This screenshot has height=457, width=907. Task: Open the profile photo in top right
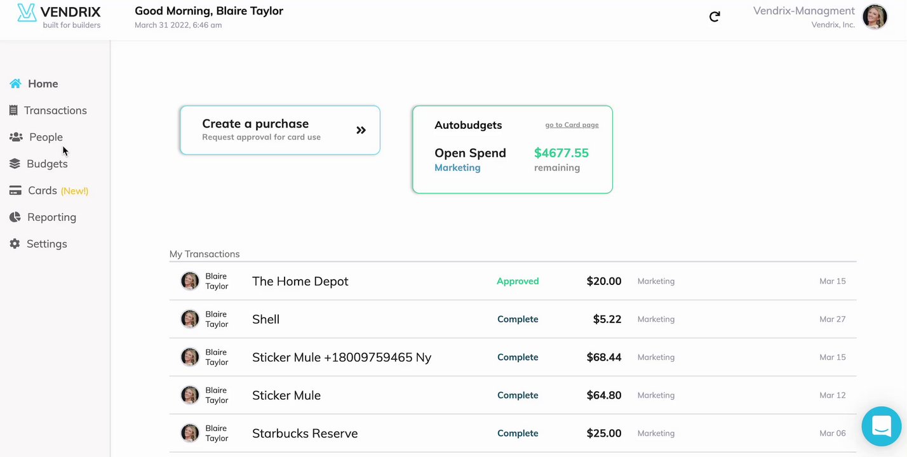pos(875,17)
